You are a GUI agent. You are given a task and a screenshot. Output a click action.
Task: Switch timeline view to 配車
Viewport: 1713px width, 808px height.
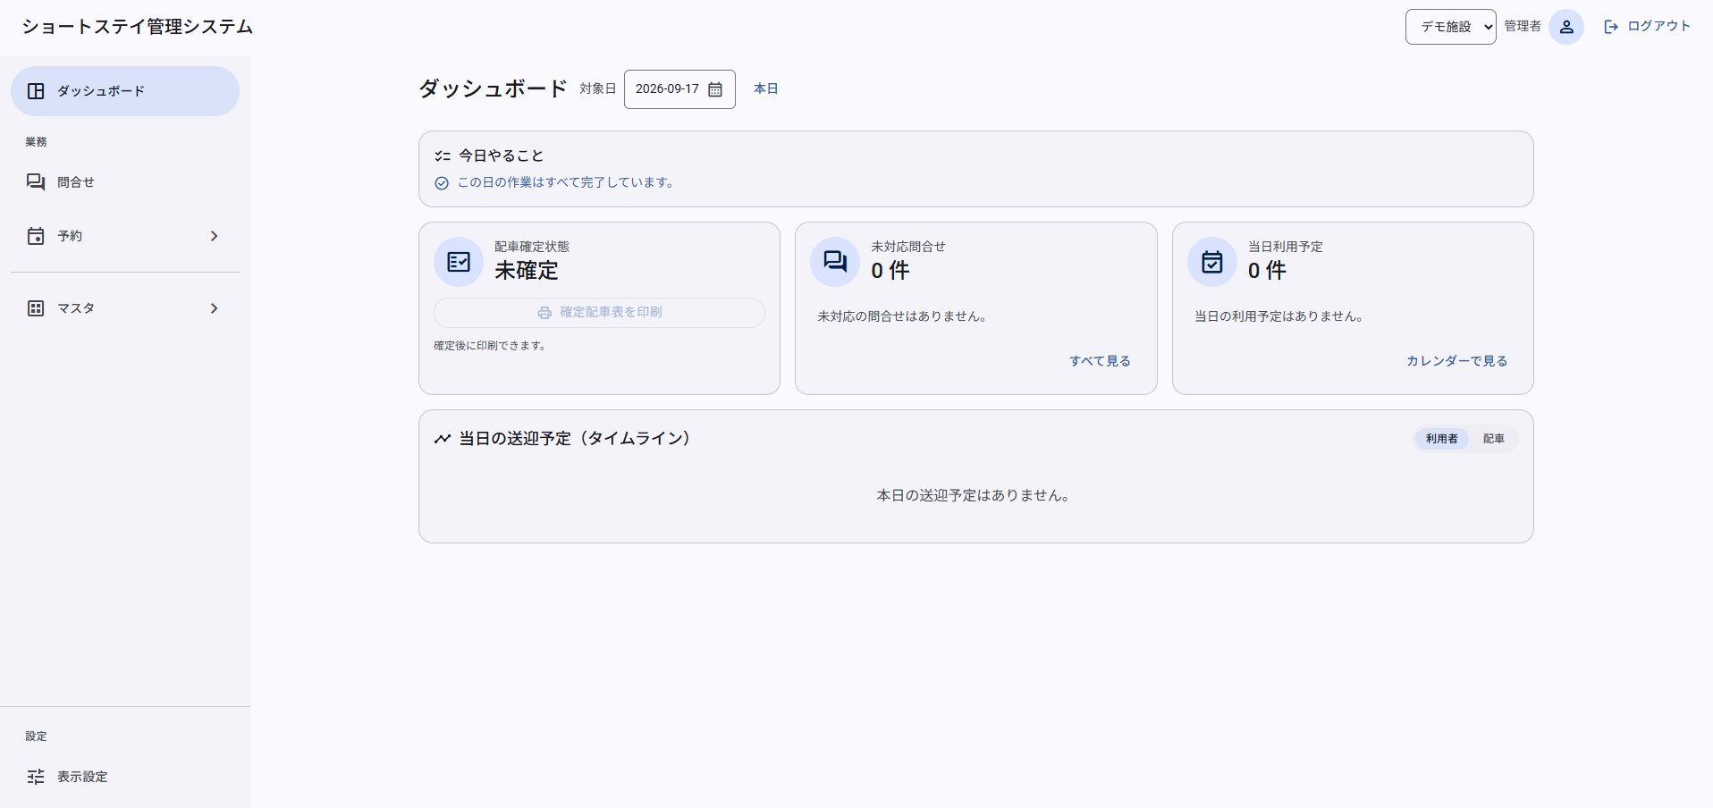(x=1493, y=439)
